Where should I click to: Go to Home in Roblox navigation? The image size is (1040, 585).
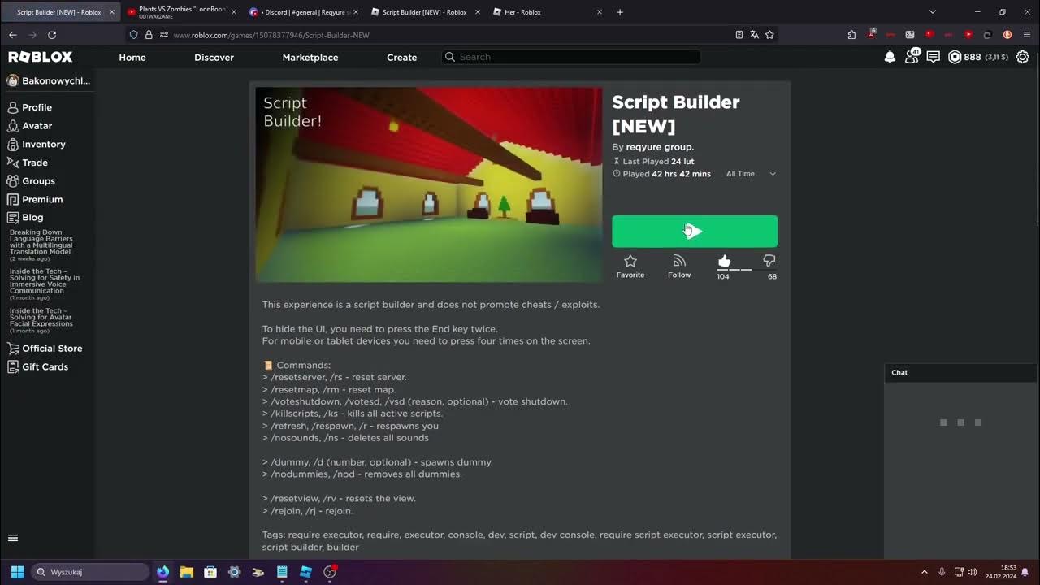tap(132, 58)
